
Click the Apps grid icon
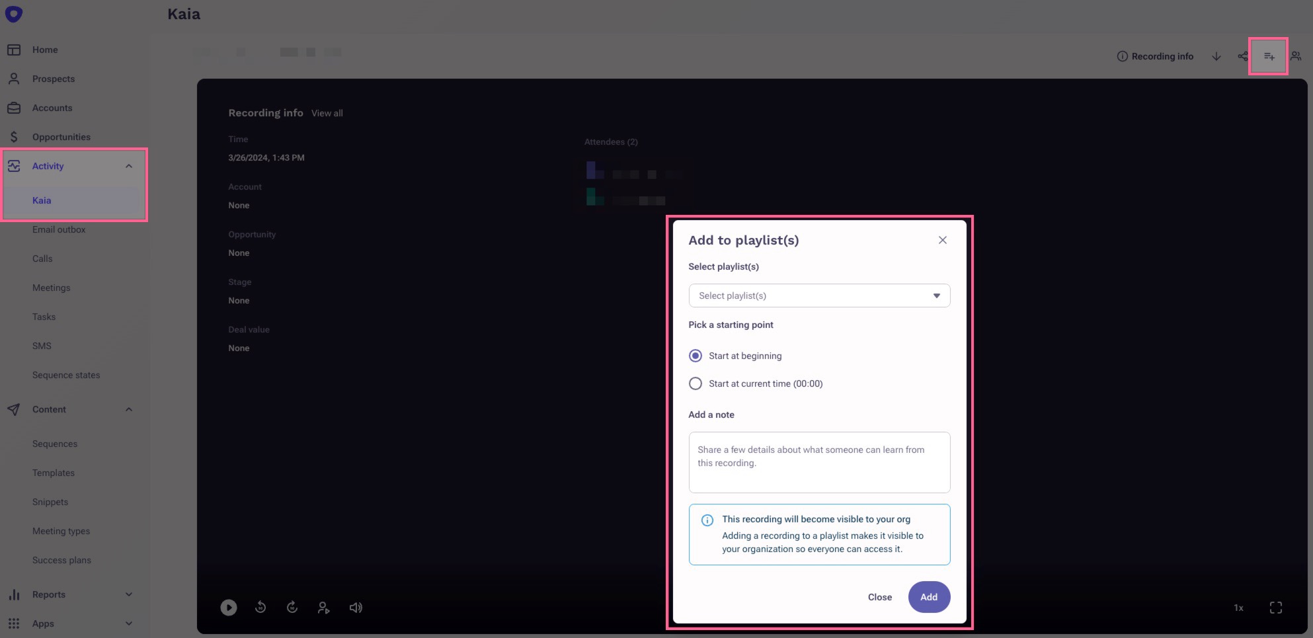(14, 623)
